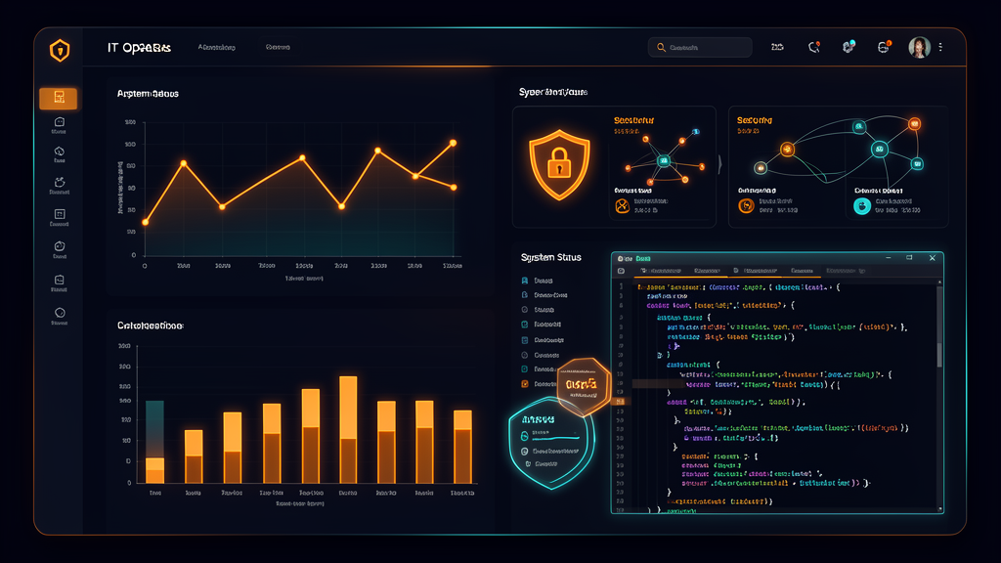This screenshot has width=1001, height=563.
Task: Open header icon with small red notification dot
Action: click(814, 47)
